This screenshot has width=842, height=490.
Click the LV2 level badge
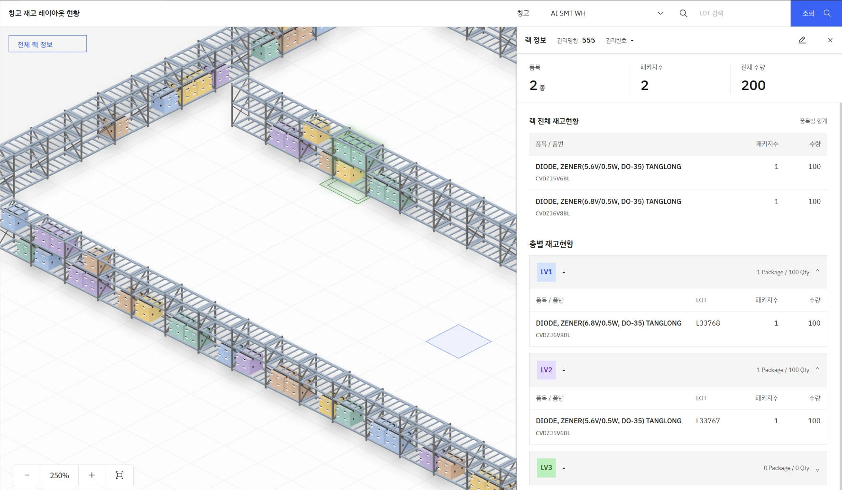pos(546,370)
